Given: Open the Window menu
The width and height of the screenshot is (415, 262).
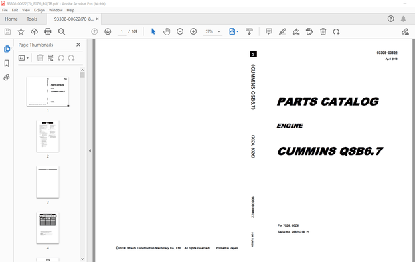Looking at the screenshot, I should coord(56,10).
